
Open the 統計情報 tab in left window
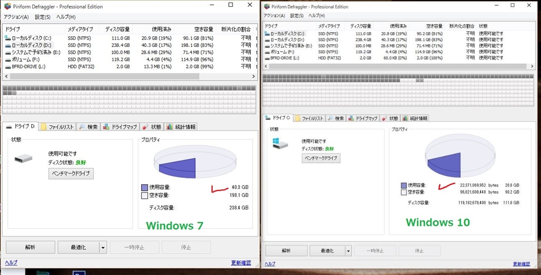pos(181,127)
